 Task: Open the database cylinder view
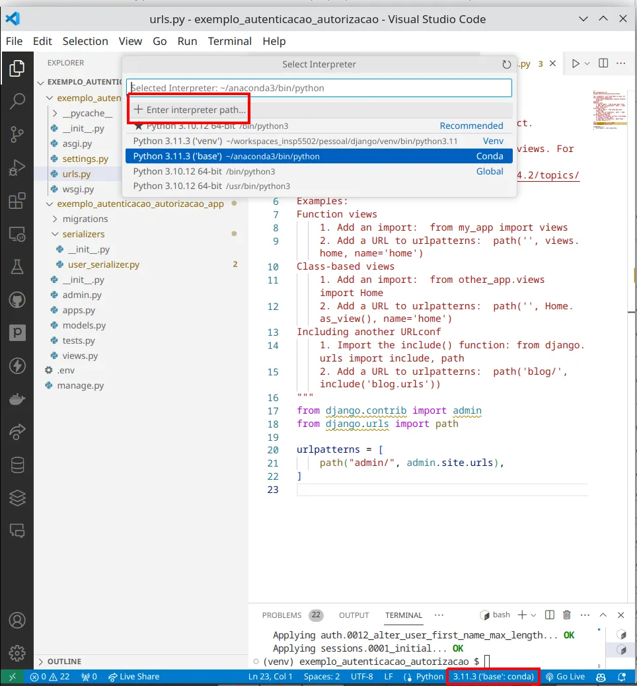17,465
